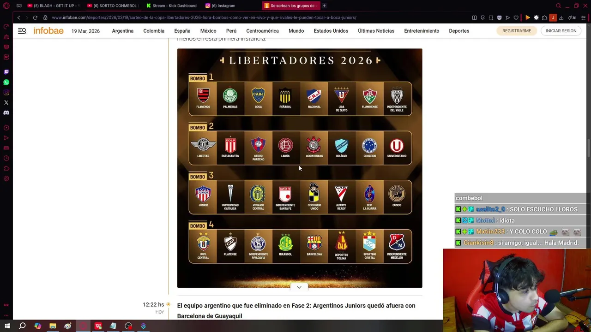This screenshot has height=332, width=591.
Task: Open GX Control speedometer icon in sidebar
Action: 6,26
